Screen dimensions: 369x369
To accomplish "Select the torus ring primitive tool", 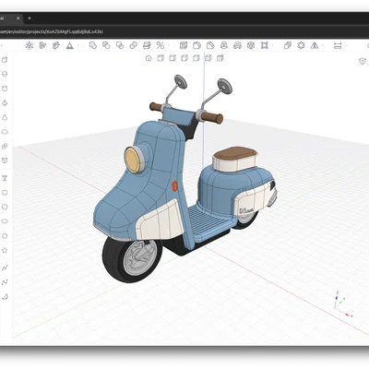I will (x=5, y=147).
